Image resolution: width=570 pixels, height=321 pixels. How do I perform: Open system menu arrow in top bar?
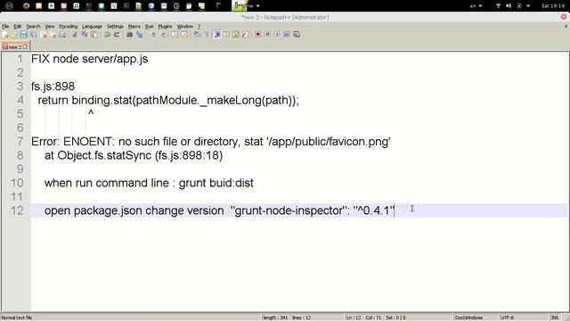coord(528,6)
